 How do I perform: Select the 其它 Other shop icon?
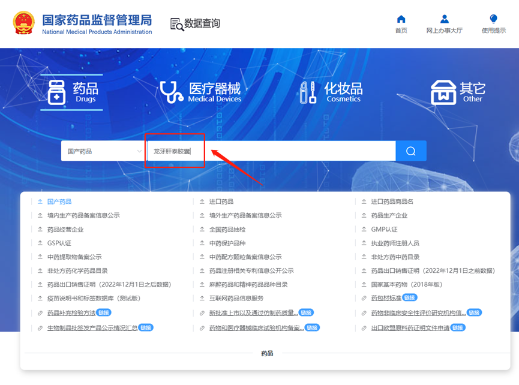443,92
